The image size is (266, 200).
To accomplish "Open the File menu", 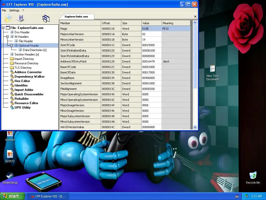I will point(4,10).
